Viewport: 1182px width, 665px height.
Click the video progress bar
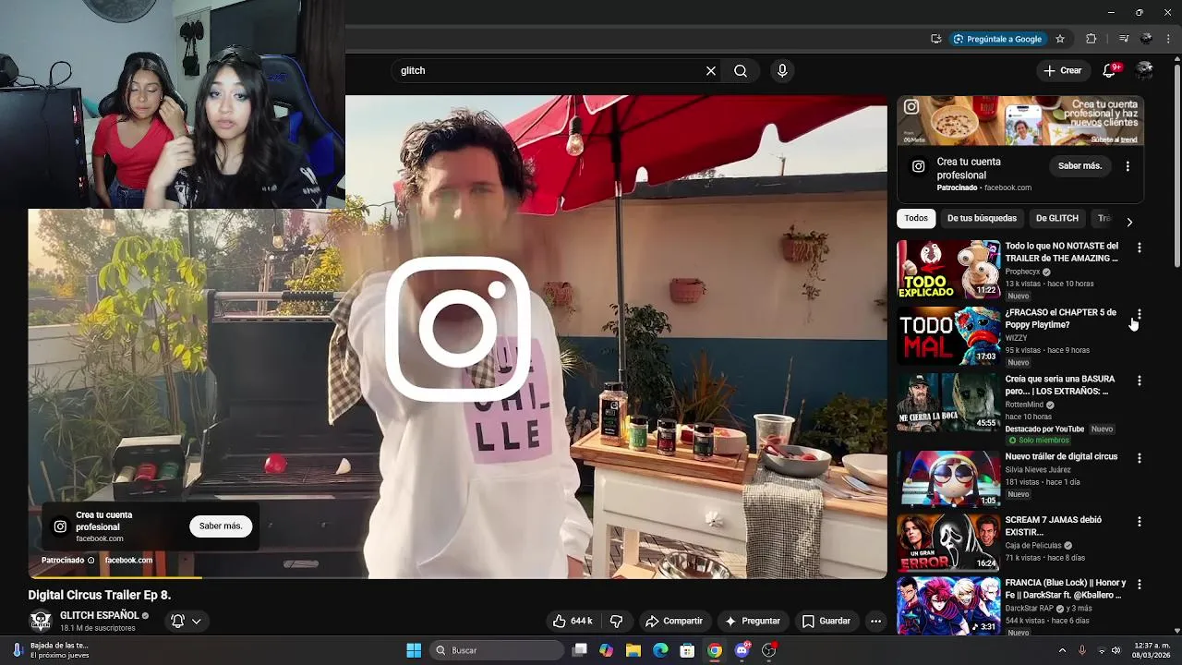457,577
